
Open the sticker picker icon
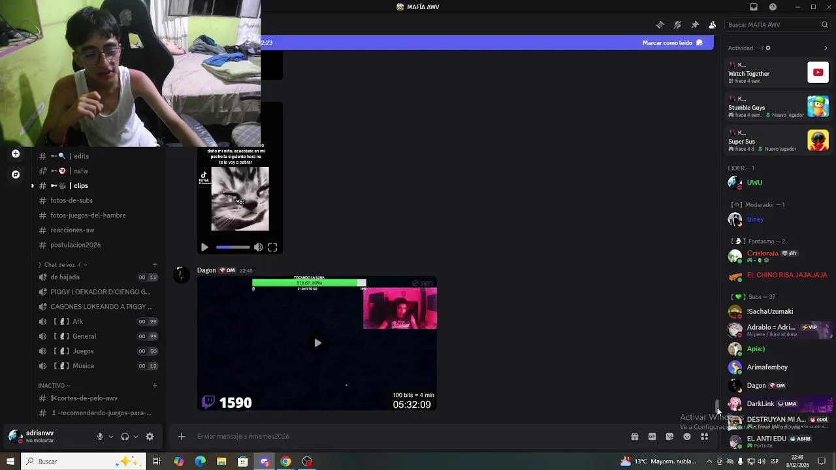[669, 437]
